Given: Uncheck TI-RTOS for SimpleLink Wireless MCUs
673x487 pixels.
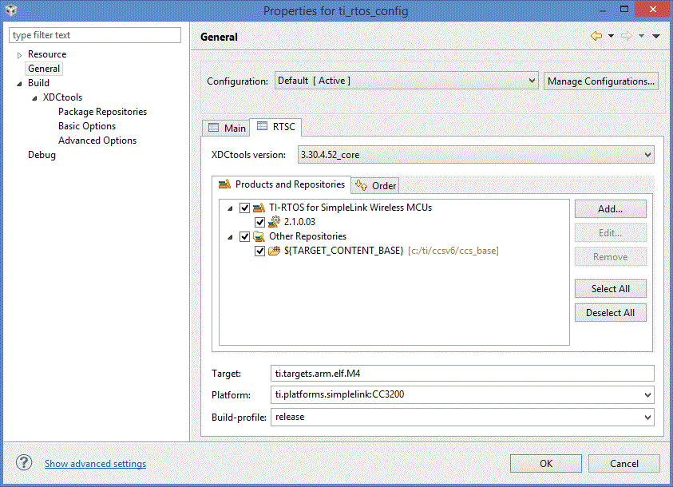Looking at the screenshot, I should [x=244, y=208].
